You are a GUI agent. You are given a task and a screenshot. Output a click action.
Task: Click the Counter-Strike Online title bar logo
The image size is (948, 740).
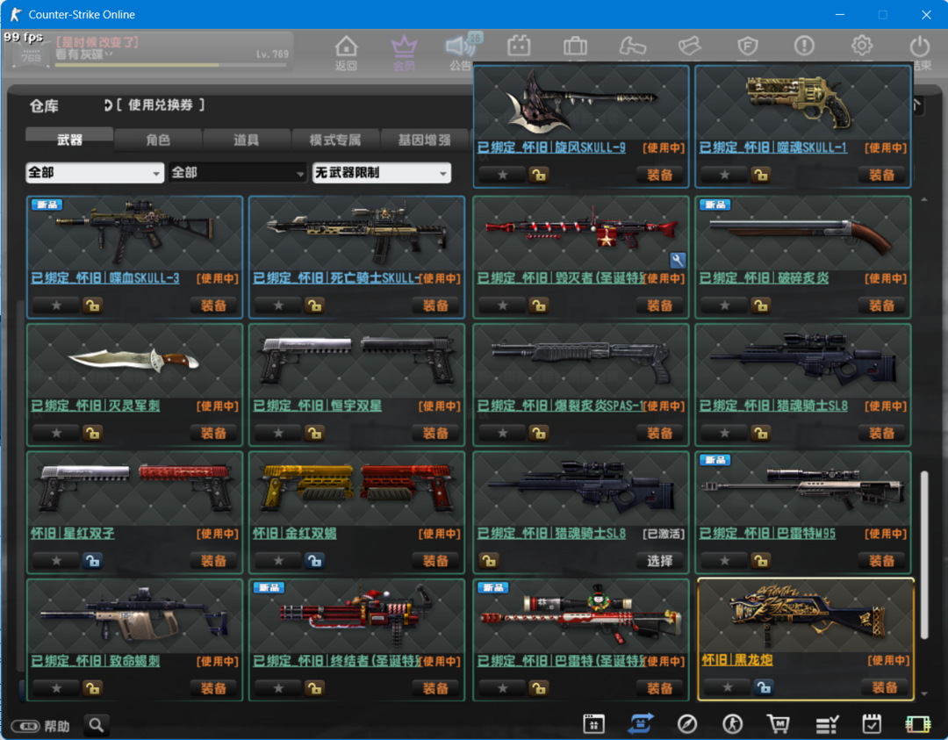tap(16, 14)
